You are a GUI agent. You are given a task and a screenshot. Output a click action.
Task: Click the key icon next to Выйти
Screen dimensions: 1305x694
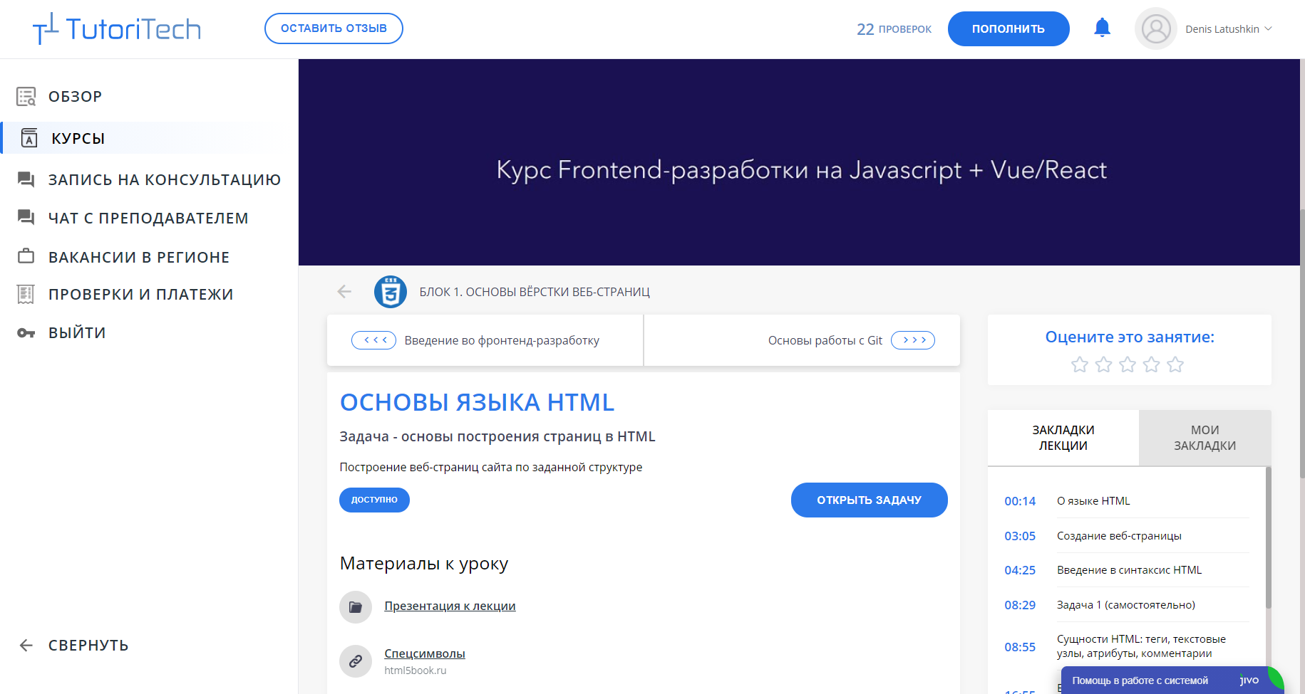(x=26, y=333)
